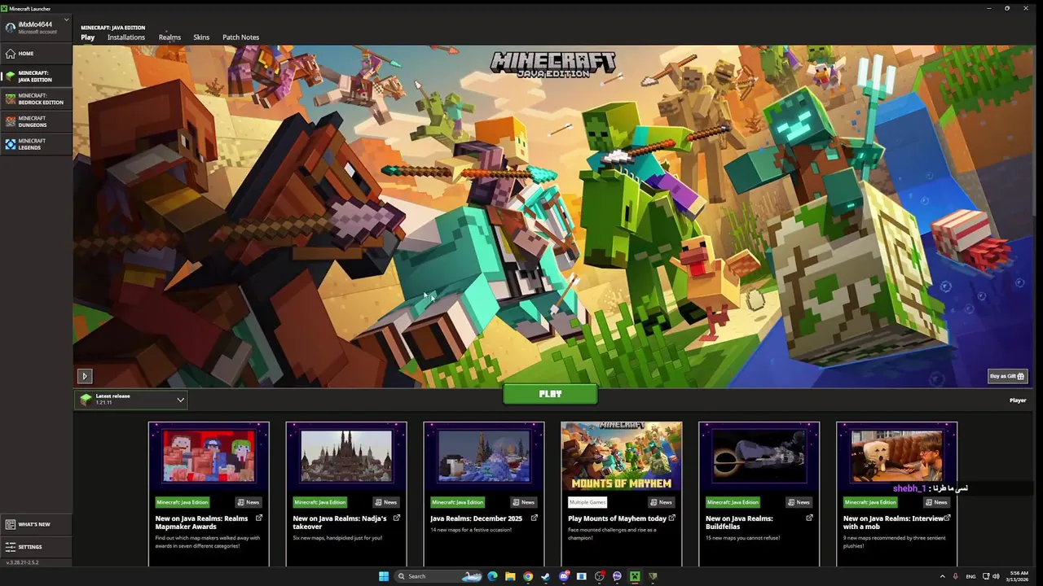Open the Home page in sidebar
The image size is (1043, 586).
(36, 54)
